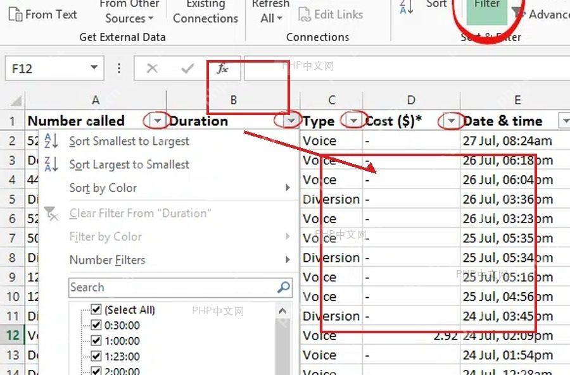The width and height of the screenshot is (570, 375).
Task: Uncheck the 0:30:00 checkbox
Action: tap(96, 325)
